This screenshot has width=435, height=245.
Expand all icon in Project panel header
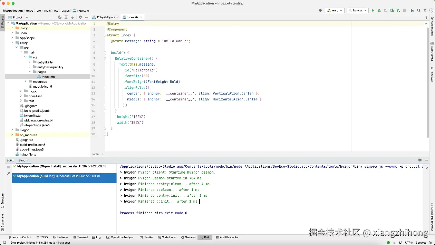point(66,17)
